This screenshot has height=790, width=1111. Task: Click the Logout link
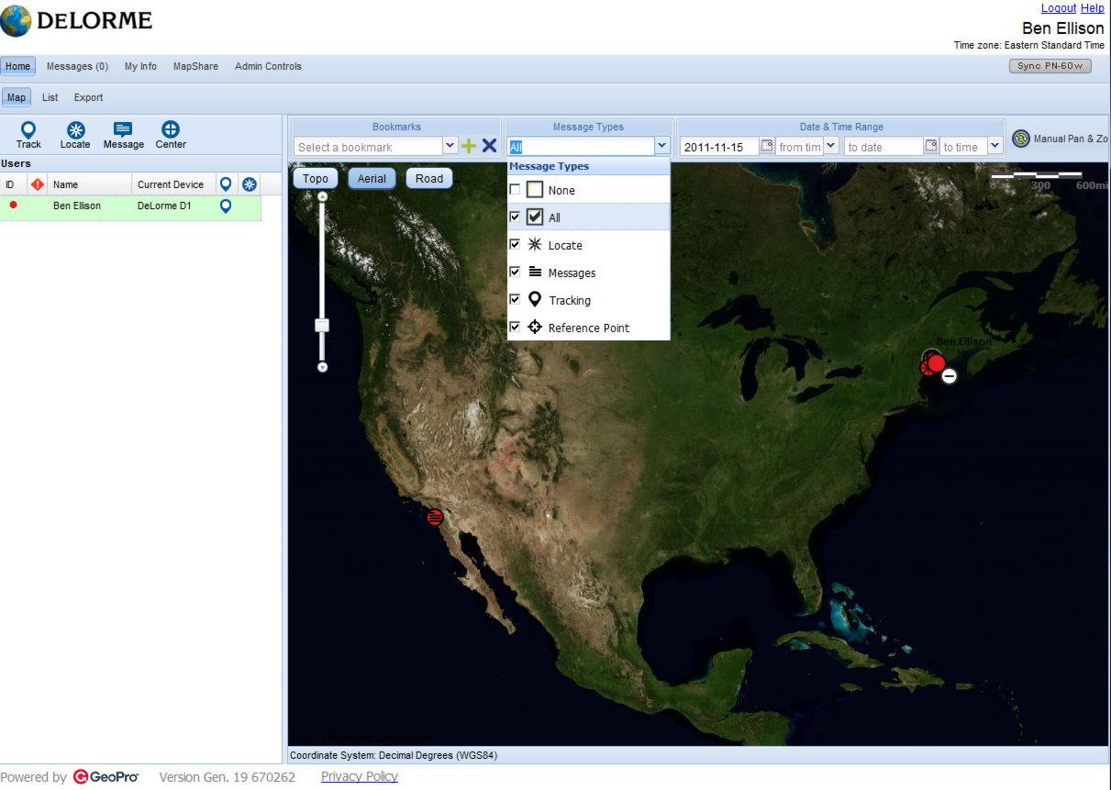1059,8
